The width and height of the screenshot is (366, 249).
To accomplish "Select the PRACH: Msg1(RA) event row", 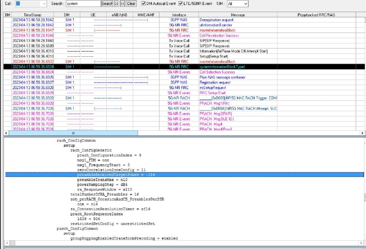I will click(184, 103).
